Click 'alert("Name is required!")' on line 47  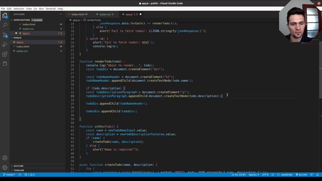(x=116, y=150)
